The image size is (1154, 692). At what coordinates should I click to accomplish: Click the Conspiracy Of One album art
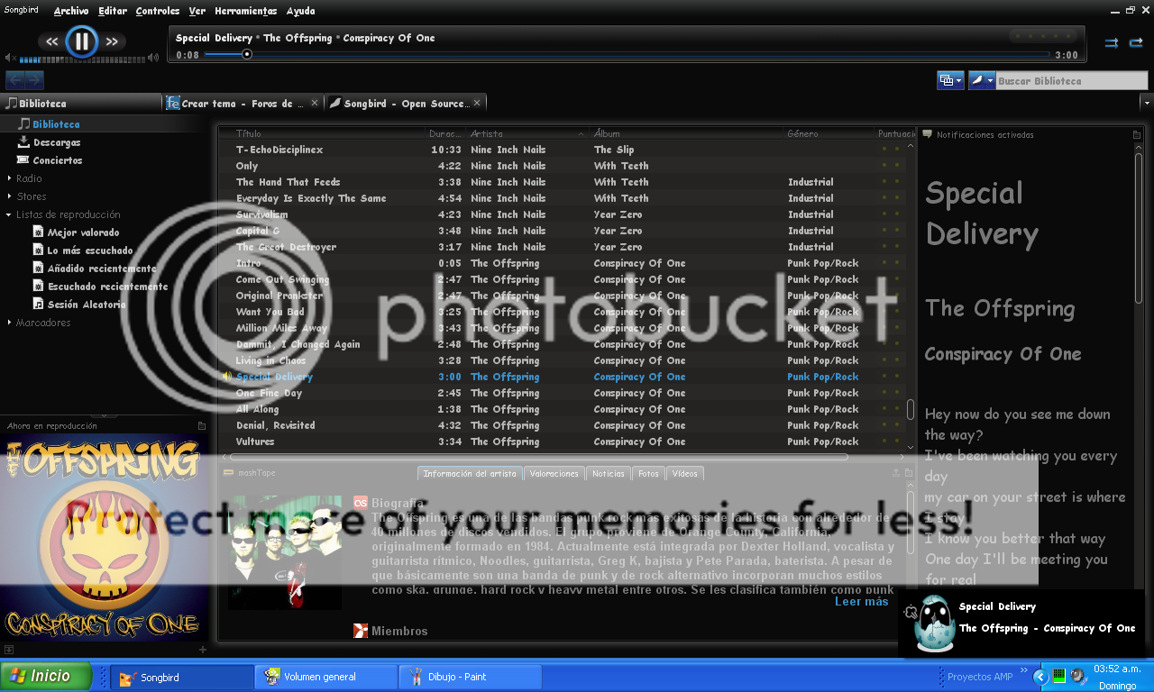[x=104, y=538]
